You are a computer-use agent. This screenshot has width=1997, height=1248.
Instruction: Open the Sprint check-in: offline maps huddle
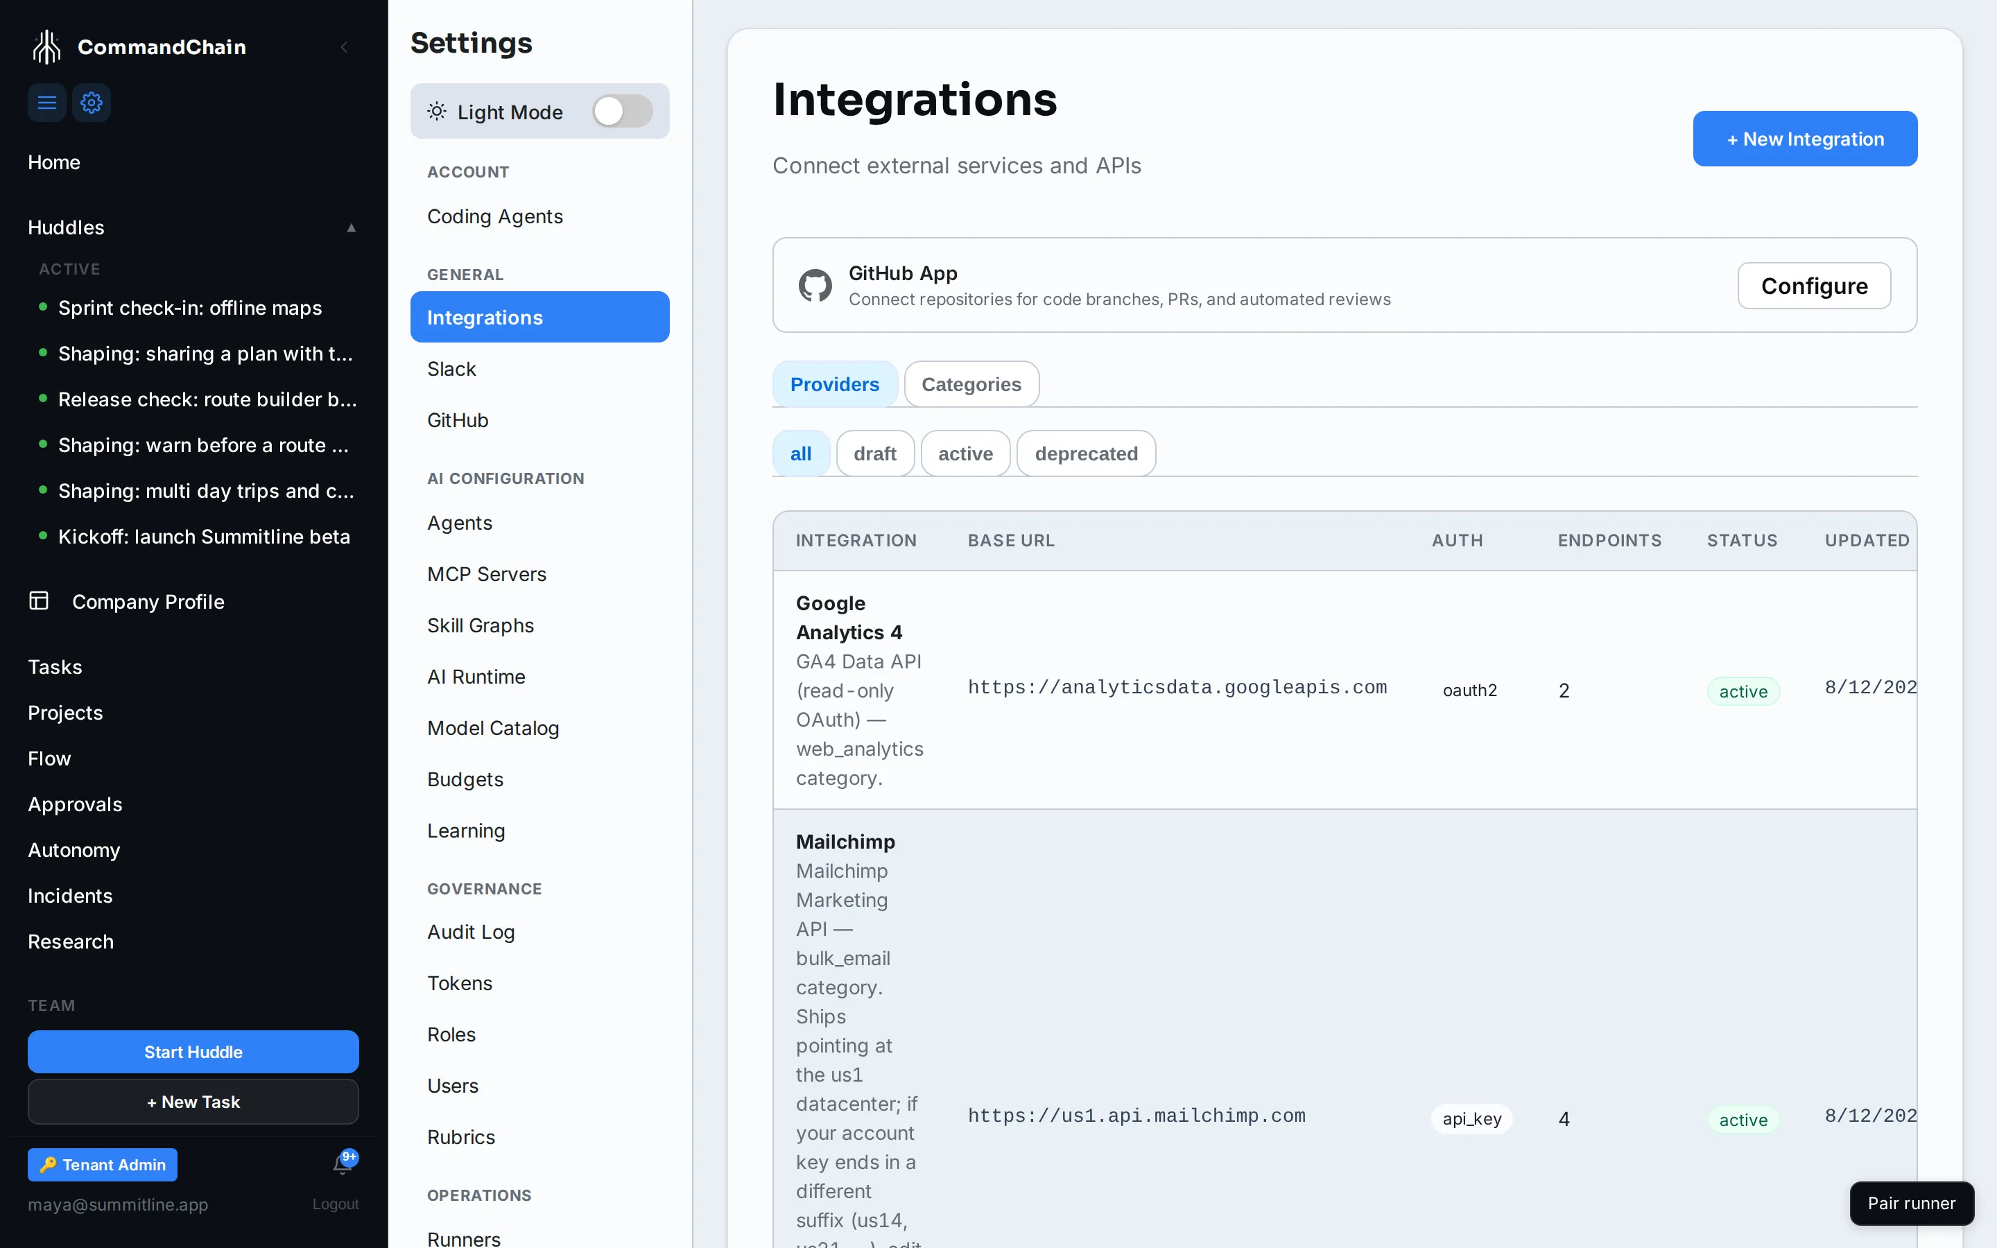coord(190,308)
